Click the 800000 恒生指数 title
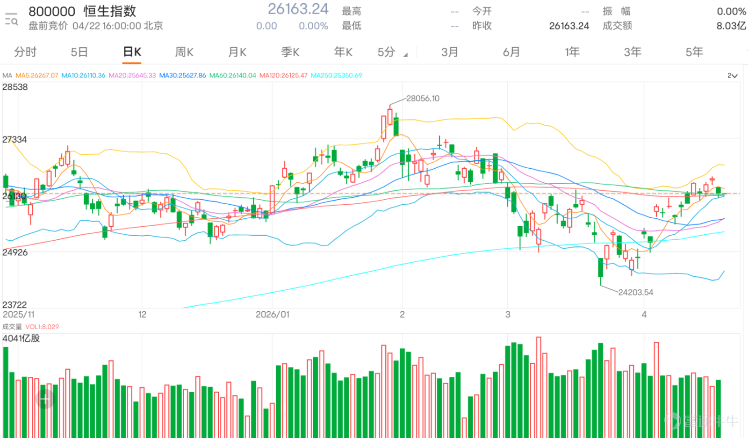The width and height of the screenshot is (748, 438). (82, 11)
